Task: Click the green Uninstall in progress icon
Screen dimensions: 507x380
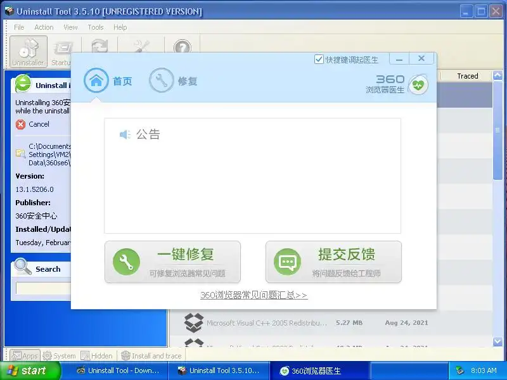Action: [23, 84]
